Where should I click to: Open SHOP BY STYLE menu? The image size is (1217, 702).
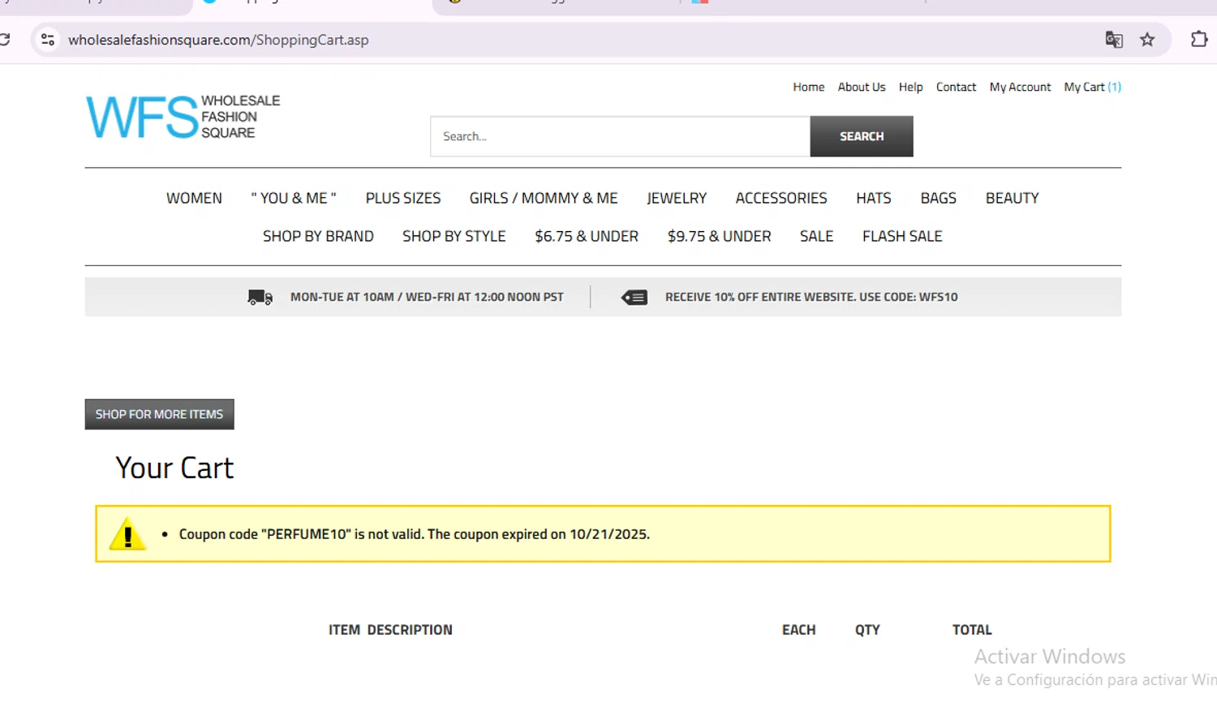coord(454,236)
